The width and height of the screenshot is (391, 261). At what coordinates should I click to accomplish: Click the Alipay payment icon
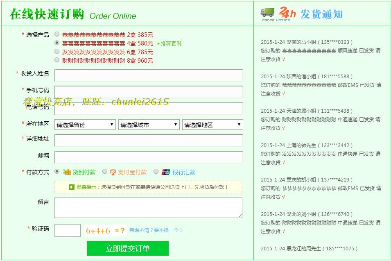click(113, 172)
